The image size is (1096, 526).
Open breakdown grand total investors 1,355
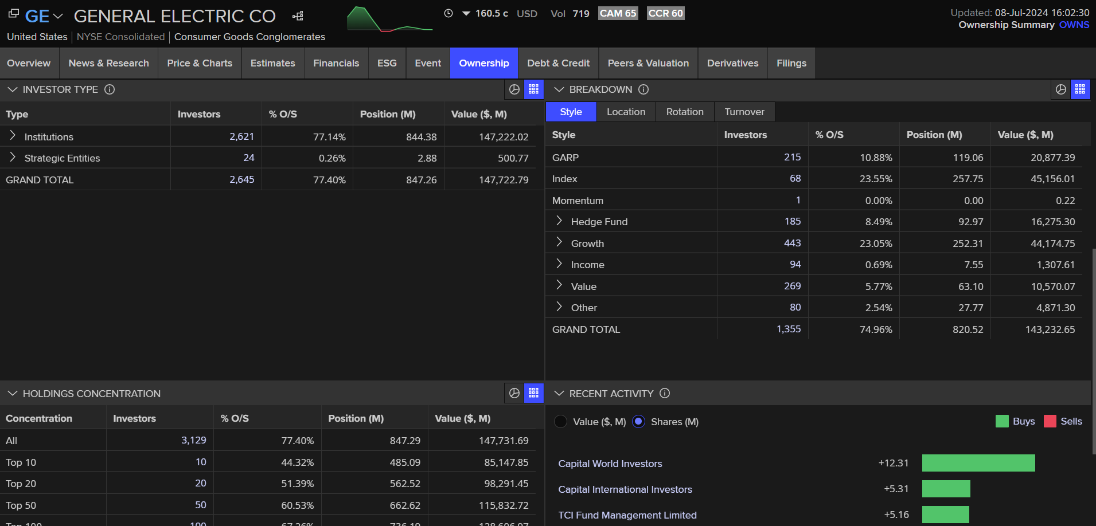coord(789,329)
